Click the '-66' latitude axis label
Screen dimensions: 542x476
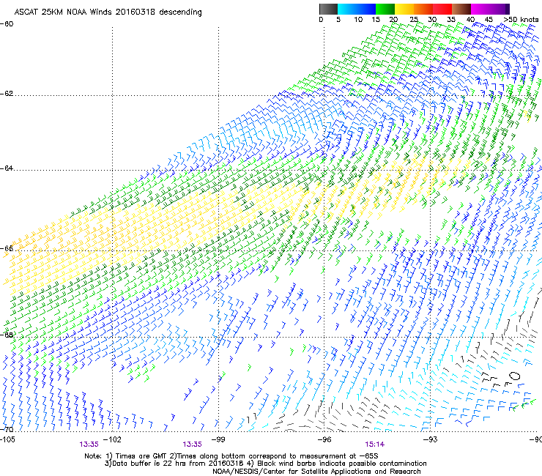[x=7, y=248]
